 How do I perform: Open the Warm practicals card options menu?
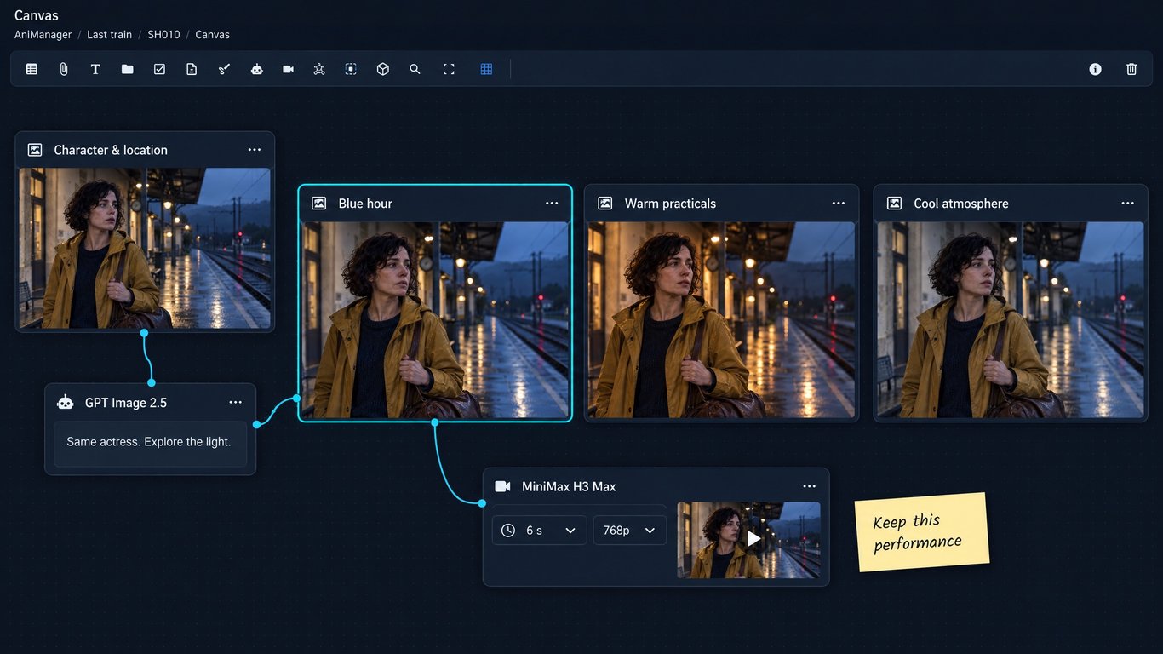click(839, 204)
